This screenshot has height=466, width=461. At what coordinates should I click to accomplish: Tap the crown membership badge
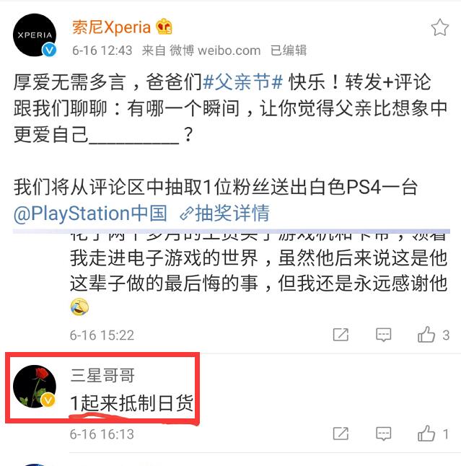(x=164, y=27)
